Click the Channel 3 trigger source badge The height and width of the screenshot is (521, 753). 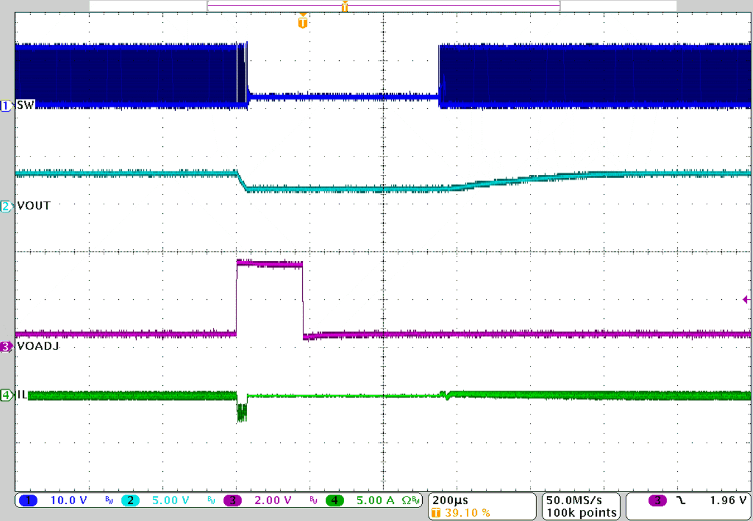[x=658, y=500]
